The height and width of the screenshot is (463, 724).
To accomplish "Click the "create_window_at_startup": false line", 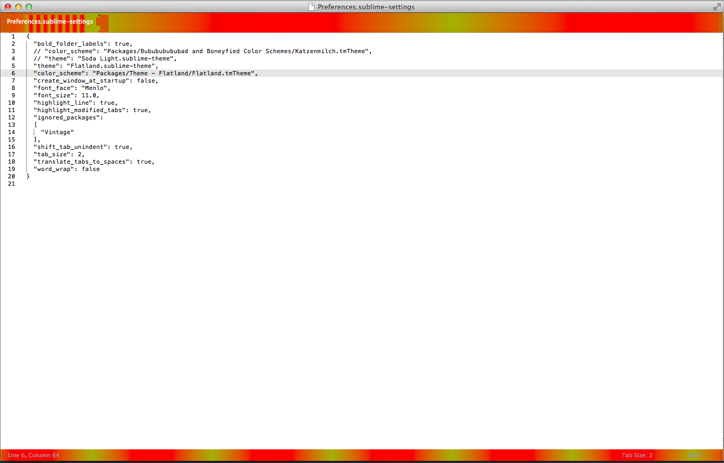I will pos(96,81).
